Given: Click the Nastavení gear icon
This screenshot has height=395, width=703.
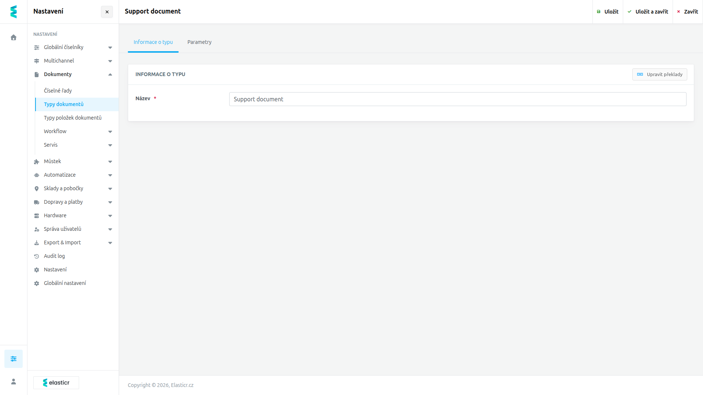Looking at the screenshot, I should tap(37, 270).
